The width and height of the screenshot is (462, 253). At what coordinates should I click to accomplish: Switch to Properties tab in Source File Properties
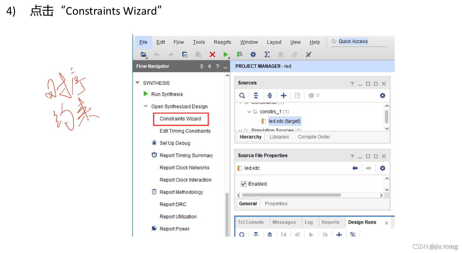click(x=276, y=204)
